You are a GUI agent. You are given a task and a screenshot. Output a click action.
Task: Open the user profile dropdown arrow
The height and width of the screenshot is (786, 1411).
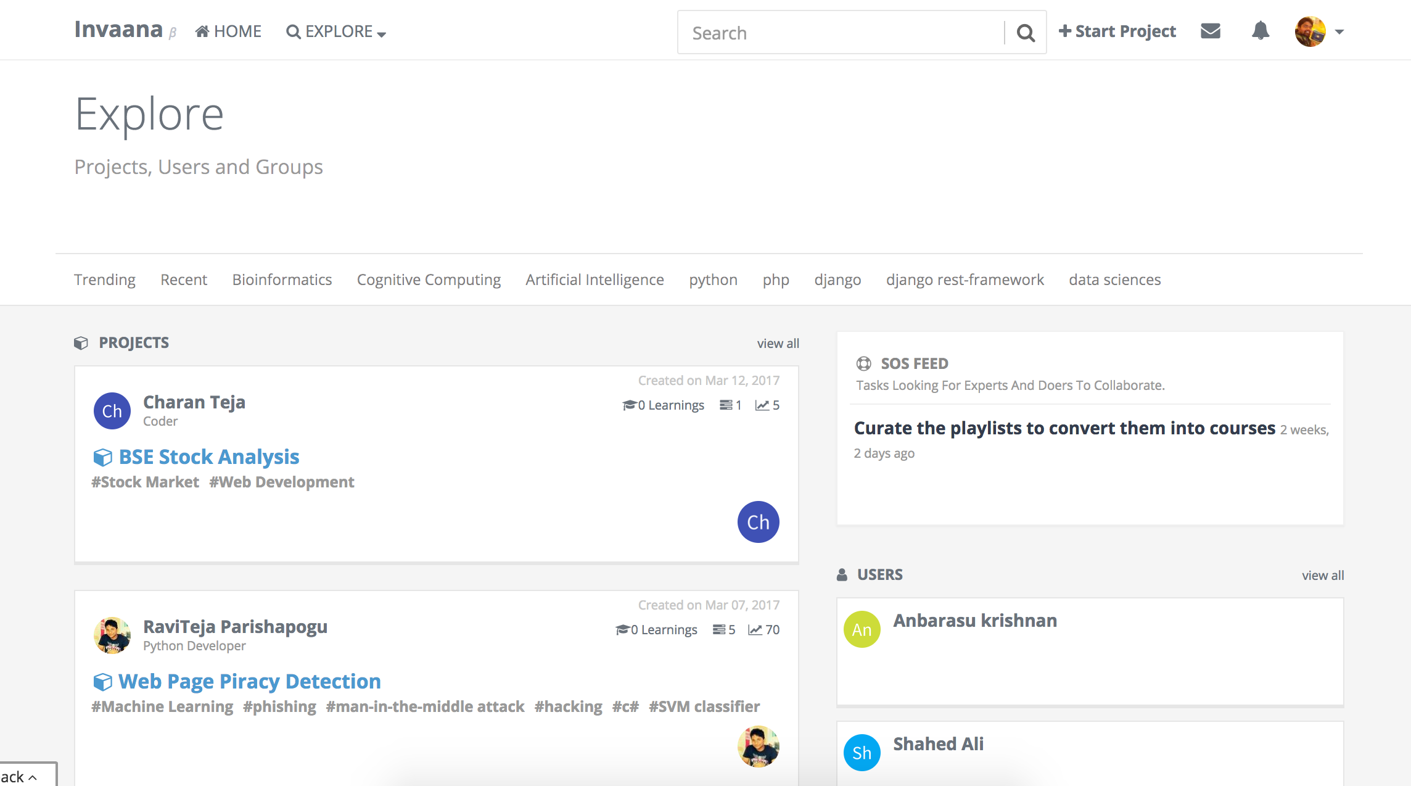[x=1339, y=32]
